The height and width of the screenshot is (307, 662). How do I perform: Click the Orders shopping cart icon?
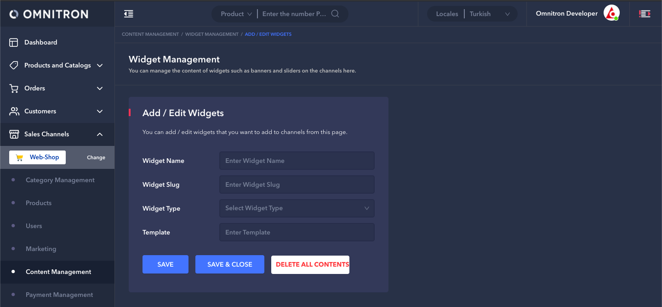click(x=14, y=88)
